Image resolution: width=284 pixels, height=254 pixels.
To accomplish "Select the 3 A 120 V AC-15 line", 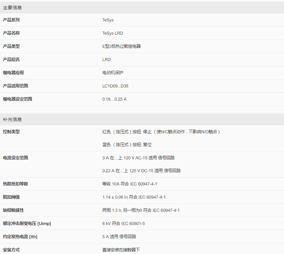I will tap(138, 158).
